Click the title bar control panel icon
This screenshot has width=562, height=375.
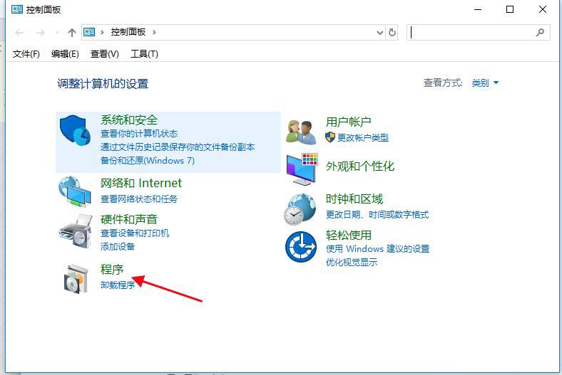click(x=17, y=9)
